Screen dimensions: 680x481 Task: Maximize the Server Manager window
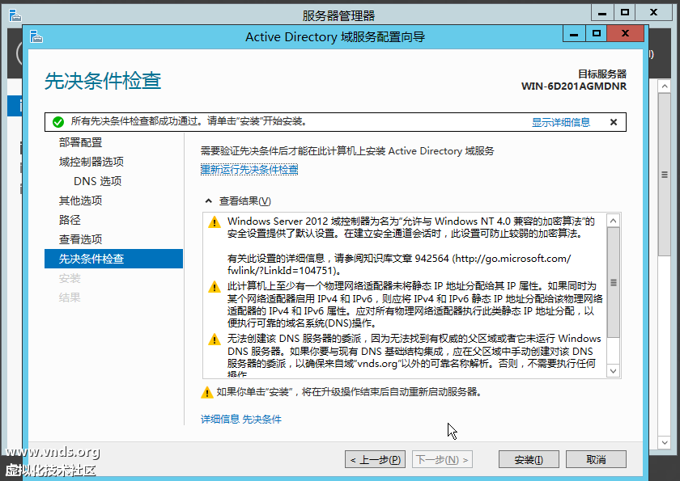(624, 13)
